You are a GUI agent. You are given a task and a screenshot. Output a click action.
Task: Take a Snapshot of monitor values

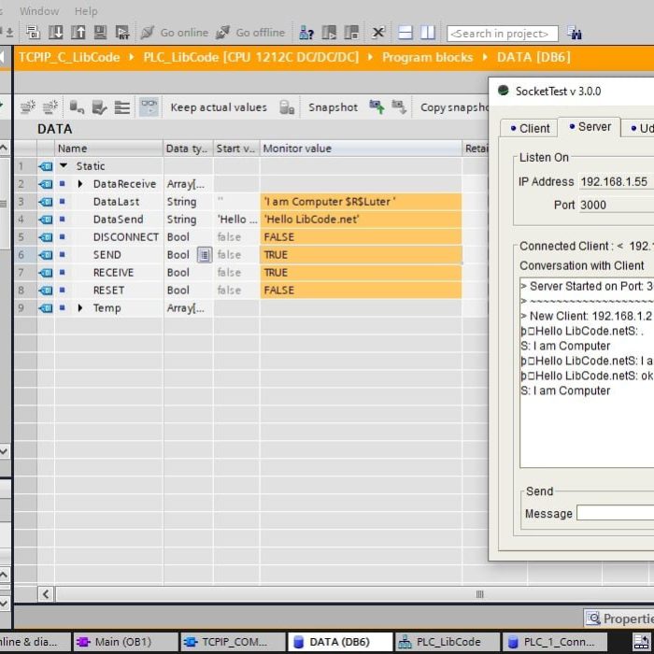[333, 107]
